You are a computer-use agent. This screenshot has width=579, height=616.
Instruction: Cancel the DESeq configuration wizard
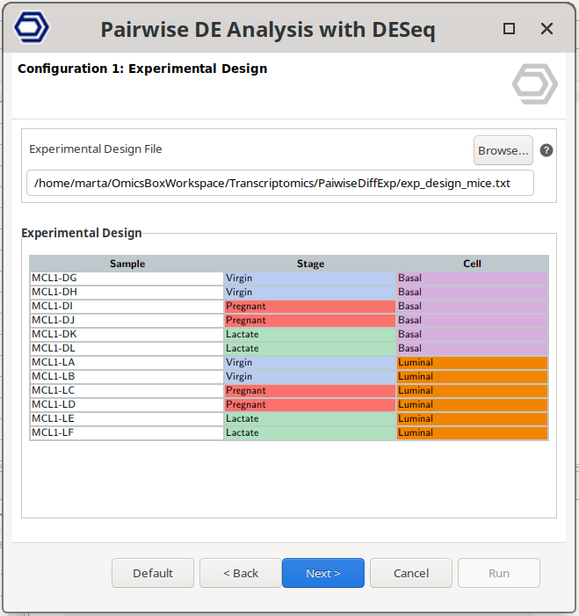(410, 573)
